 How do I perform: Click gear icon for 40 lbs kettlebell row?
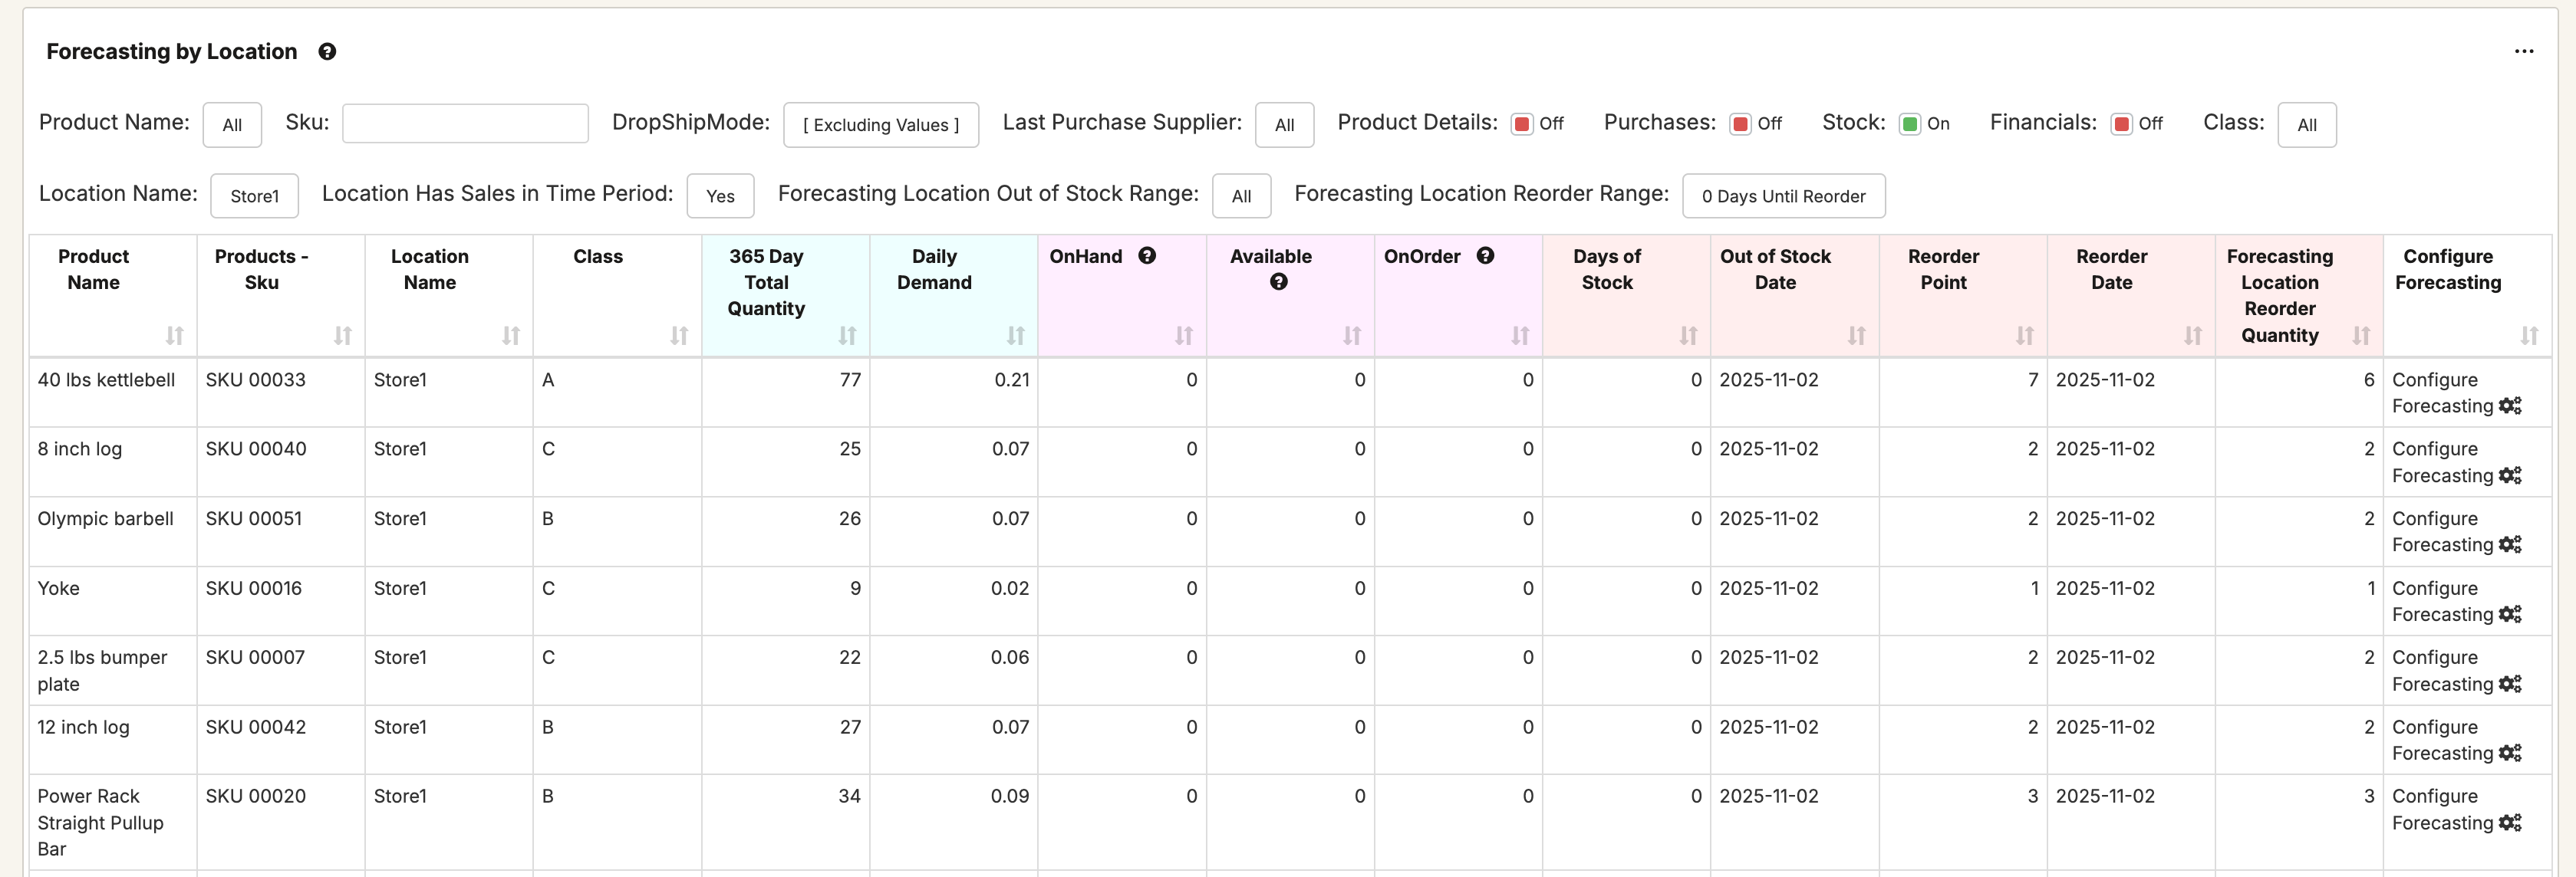2509,406
